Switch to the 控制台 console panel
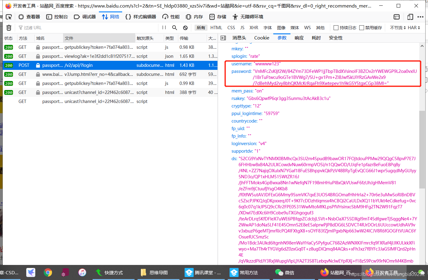 coord(57,17)
